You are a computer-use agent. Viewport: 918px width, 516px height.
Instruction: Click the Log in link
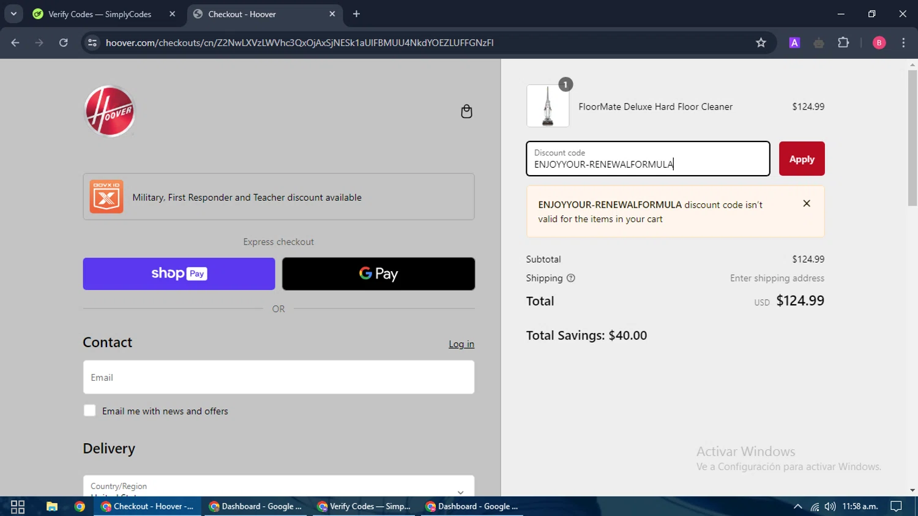click(x=461, y=344)
